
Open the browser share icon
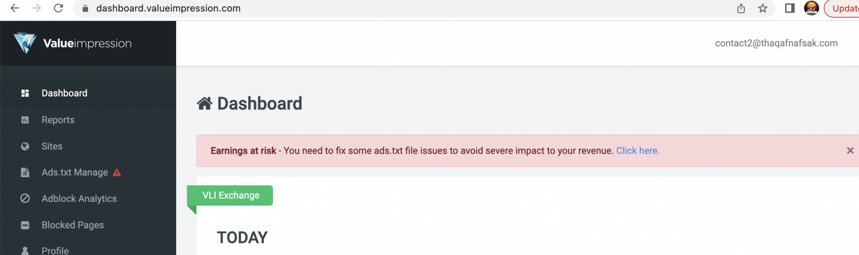pyautogui.click(x=741, y=8)
